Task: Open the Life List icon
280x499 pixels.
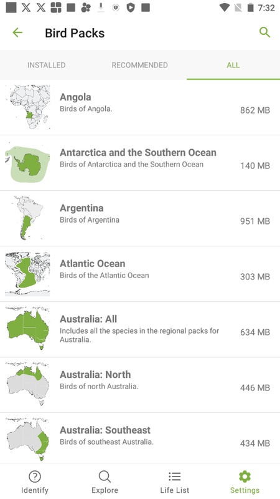Action: pos(175,477)
